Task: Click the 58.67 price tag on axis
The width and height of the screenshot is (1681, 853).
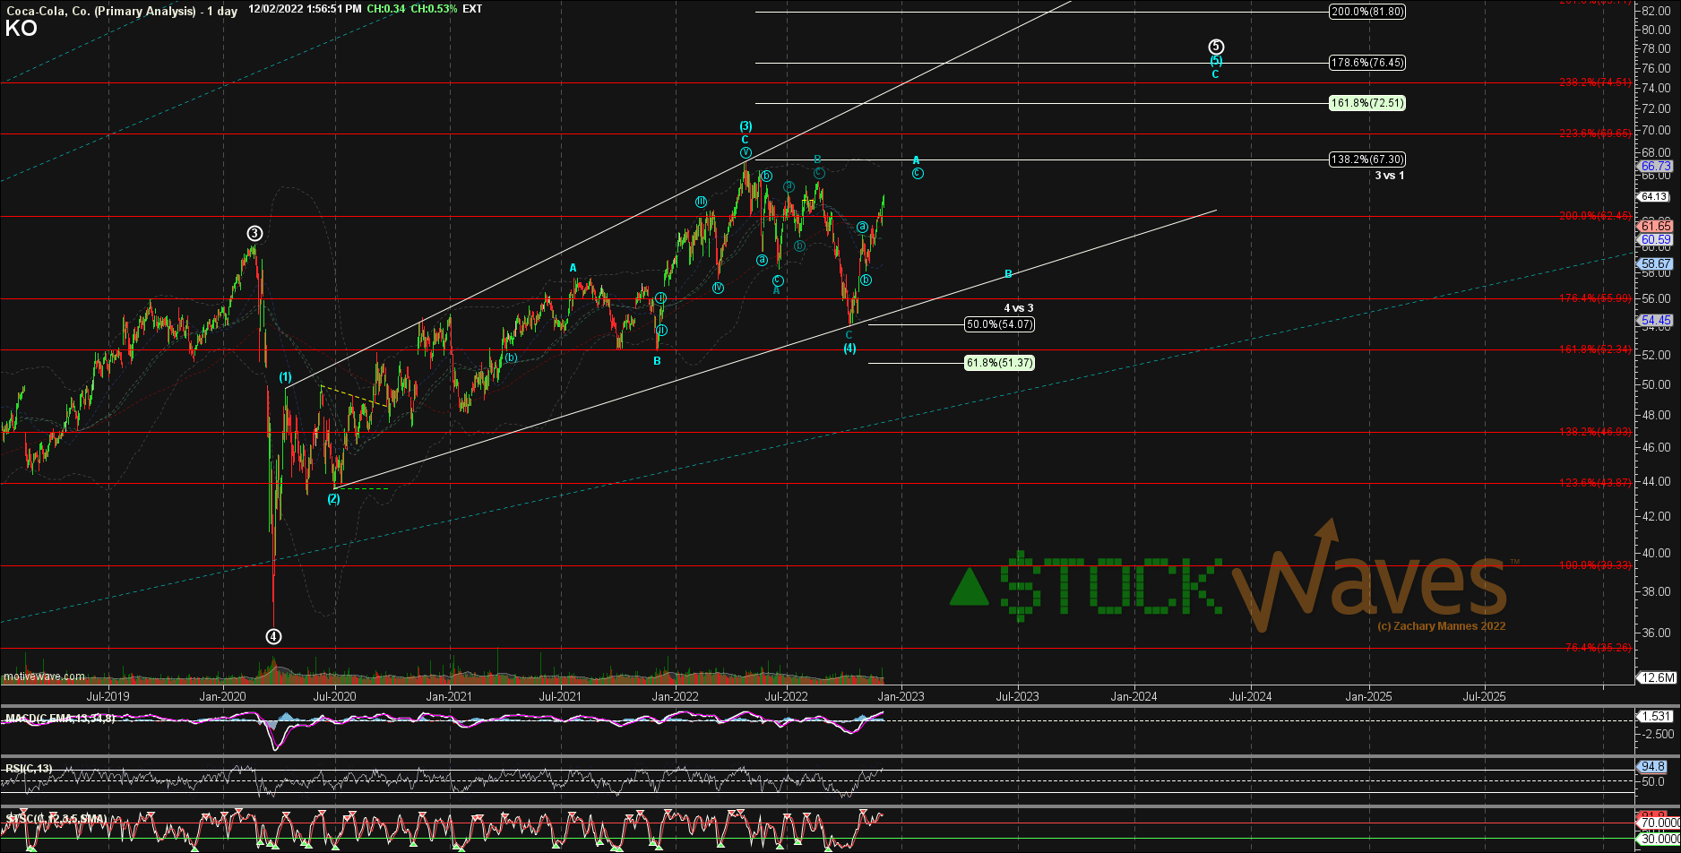Action: click(1656, 264)
